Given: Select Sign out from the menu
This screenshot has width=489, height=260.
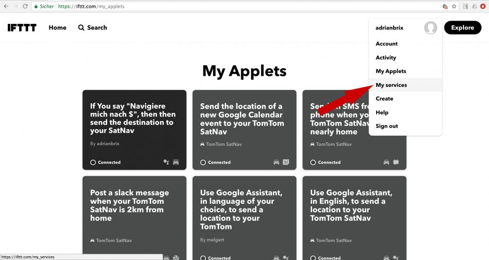Looking at the screenshot, I should (387, 126).
